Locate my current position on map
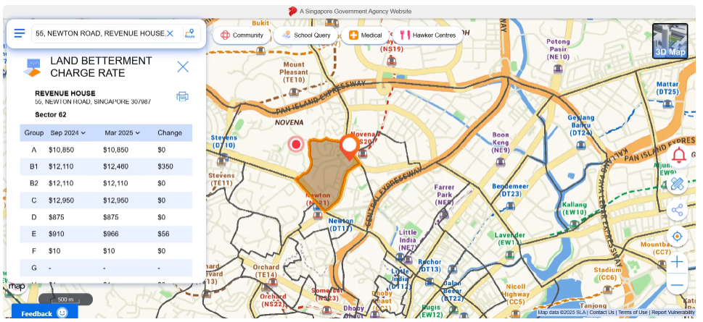This screenshot has width=703, height=322. [678, 237]
